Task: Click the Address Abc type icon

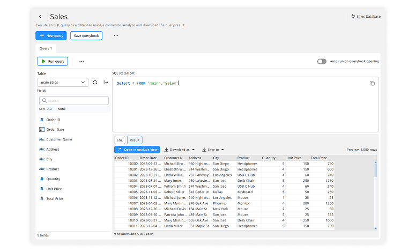Action: [x=42, y=149]
